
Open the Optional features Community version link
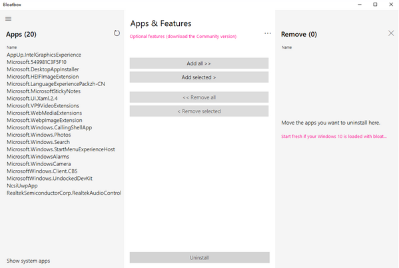[x=183, y=37]
